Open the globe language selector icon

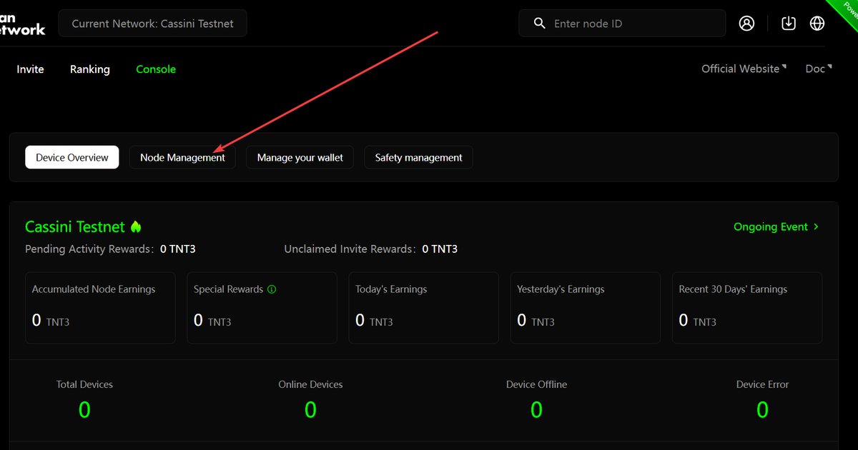(x=817, y=24)
